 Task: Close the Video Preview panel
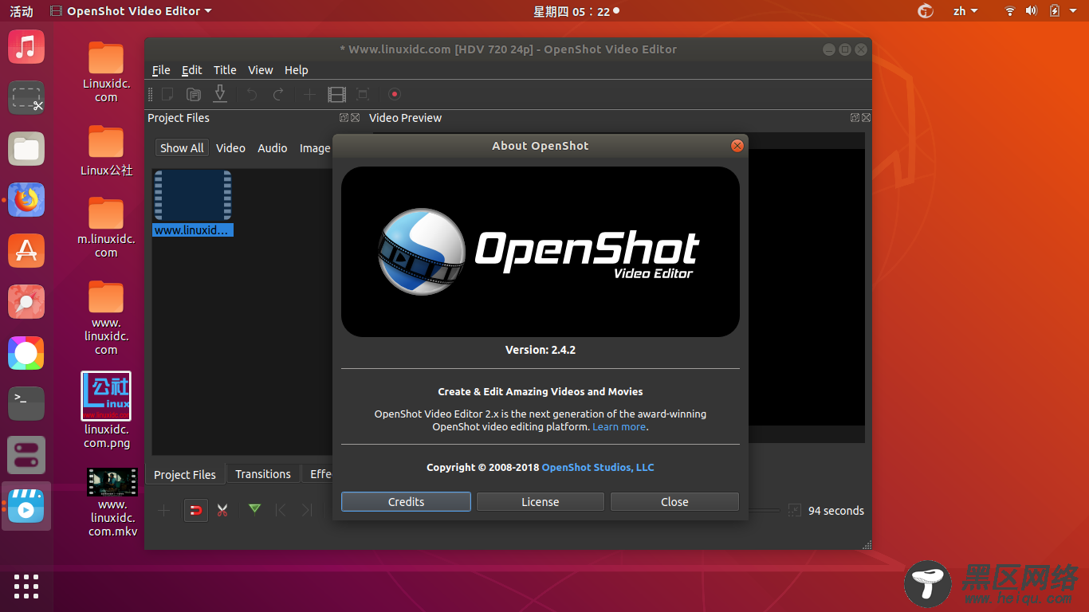pos(866,117)
